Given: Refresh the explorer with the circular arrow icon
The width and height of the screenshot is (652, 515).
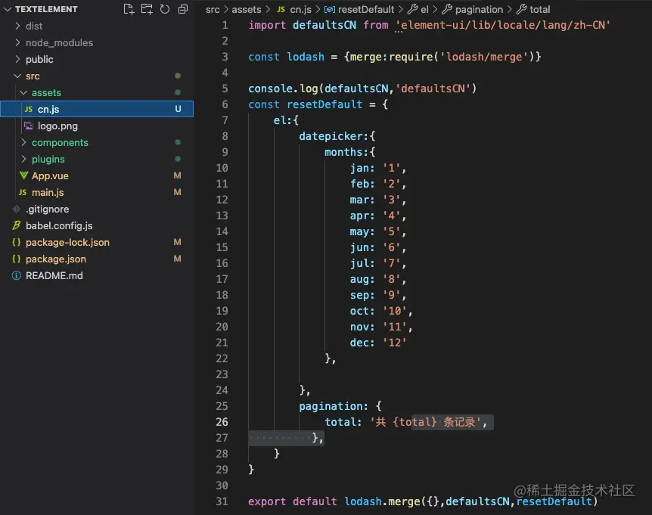Looking at the screenshot, I should tap(165, 9).
